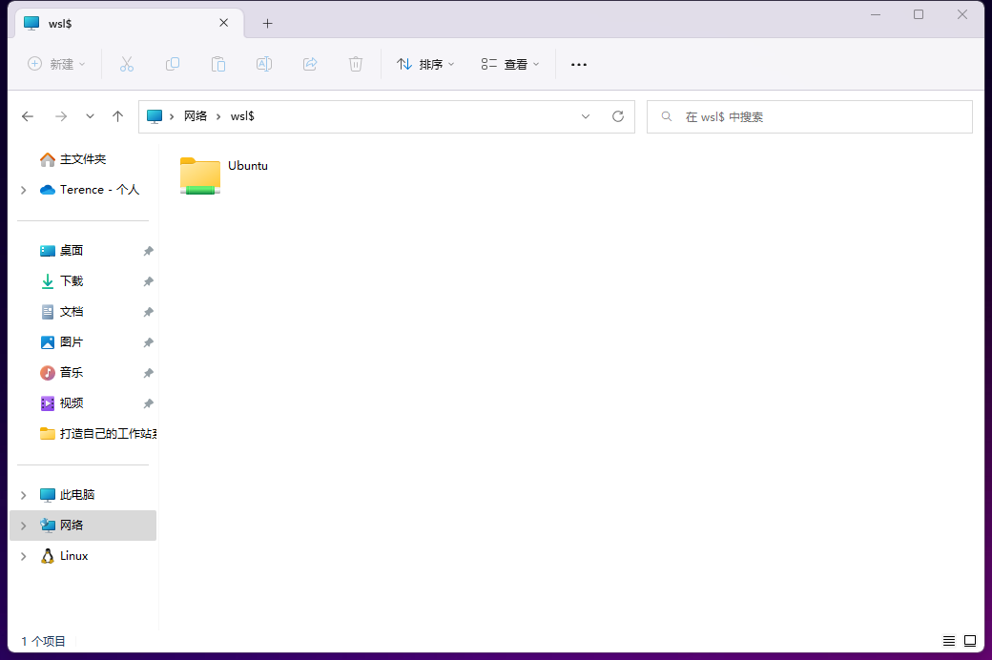Expand the 网络 tree node
This screenshot has height=660, width=992.
coord(24,526)
